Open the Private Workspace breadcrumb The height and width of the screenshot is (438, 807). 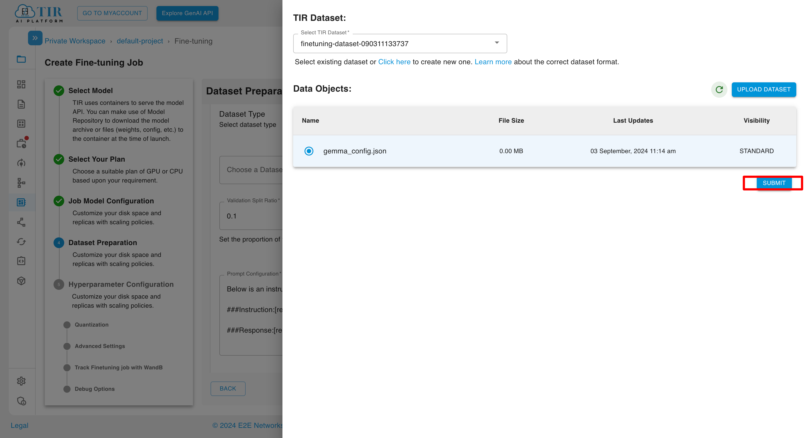pos(75,41)
